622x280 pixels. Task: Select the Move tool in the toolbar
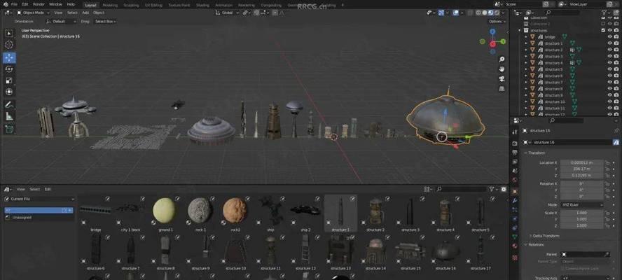pos(9,57)
